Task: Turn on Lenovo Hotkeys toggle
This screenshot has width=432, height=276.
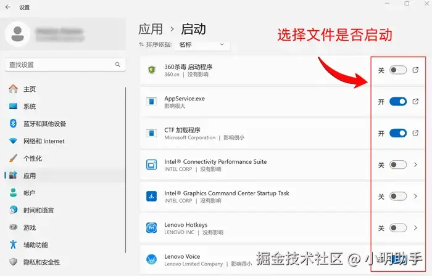Action: 398,228
